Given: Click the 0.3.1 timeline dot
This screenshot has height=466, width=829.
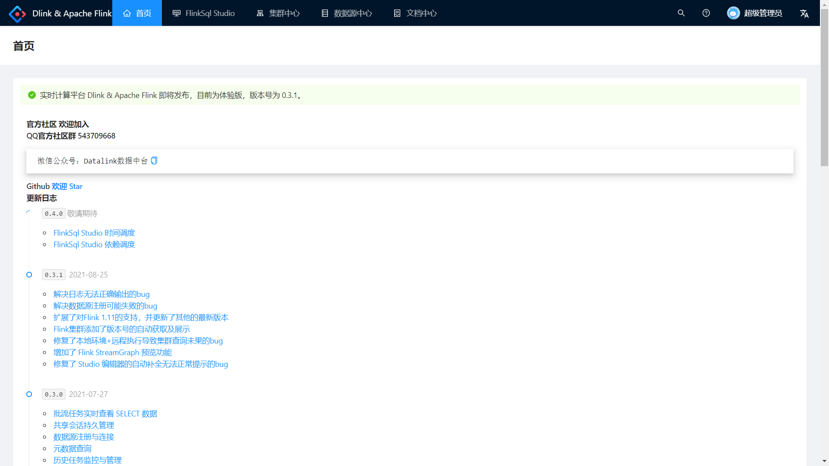Looking at the screenshot, I should 29,275.
